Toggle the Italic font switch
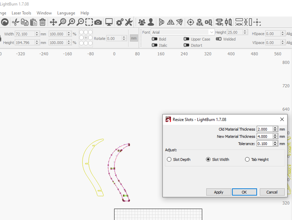 point(154,45)
